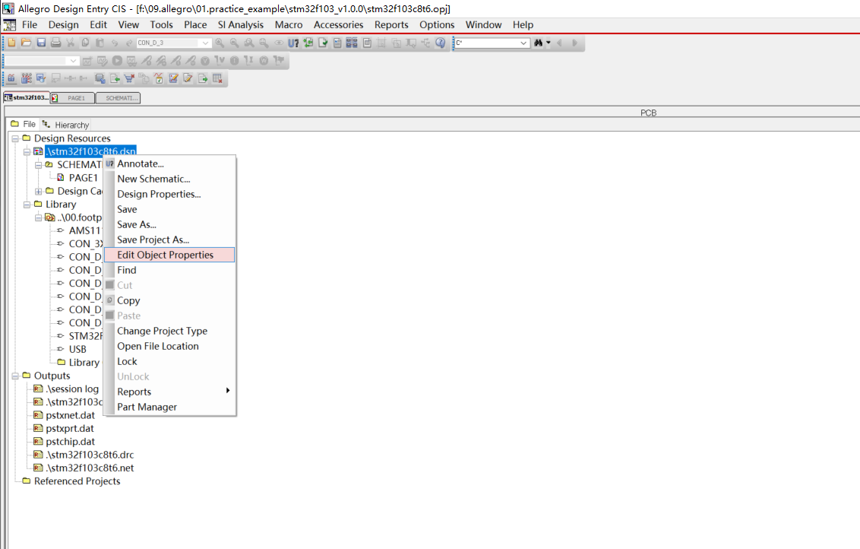Click the Print toolbar icon
This screenshot has width=860, height=549.
click(55, 43)
